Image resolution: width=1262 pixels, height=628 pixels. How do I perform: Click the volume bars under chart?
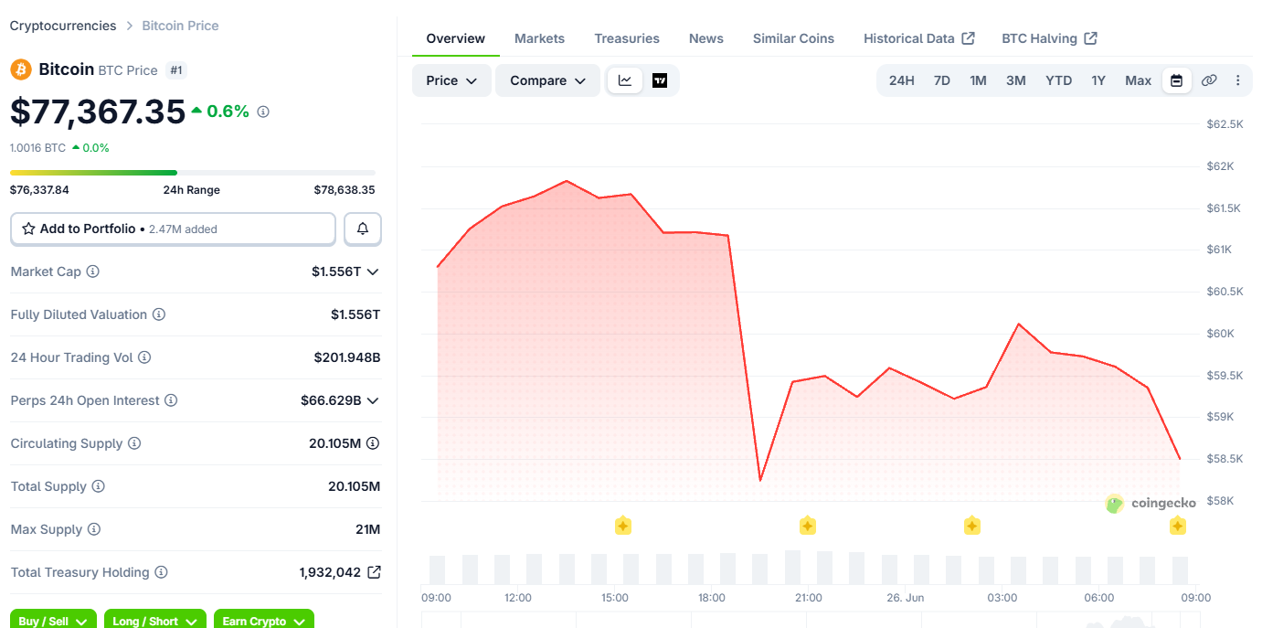click(x=809, y=568)
